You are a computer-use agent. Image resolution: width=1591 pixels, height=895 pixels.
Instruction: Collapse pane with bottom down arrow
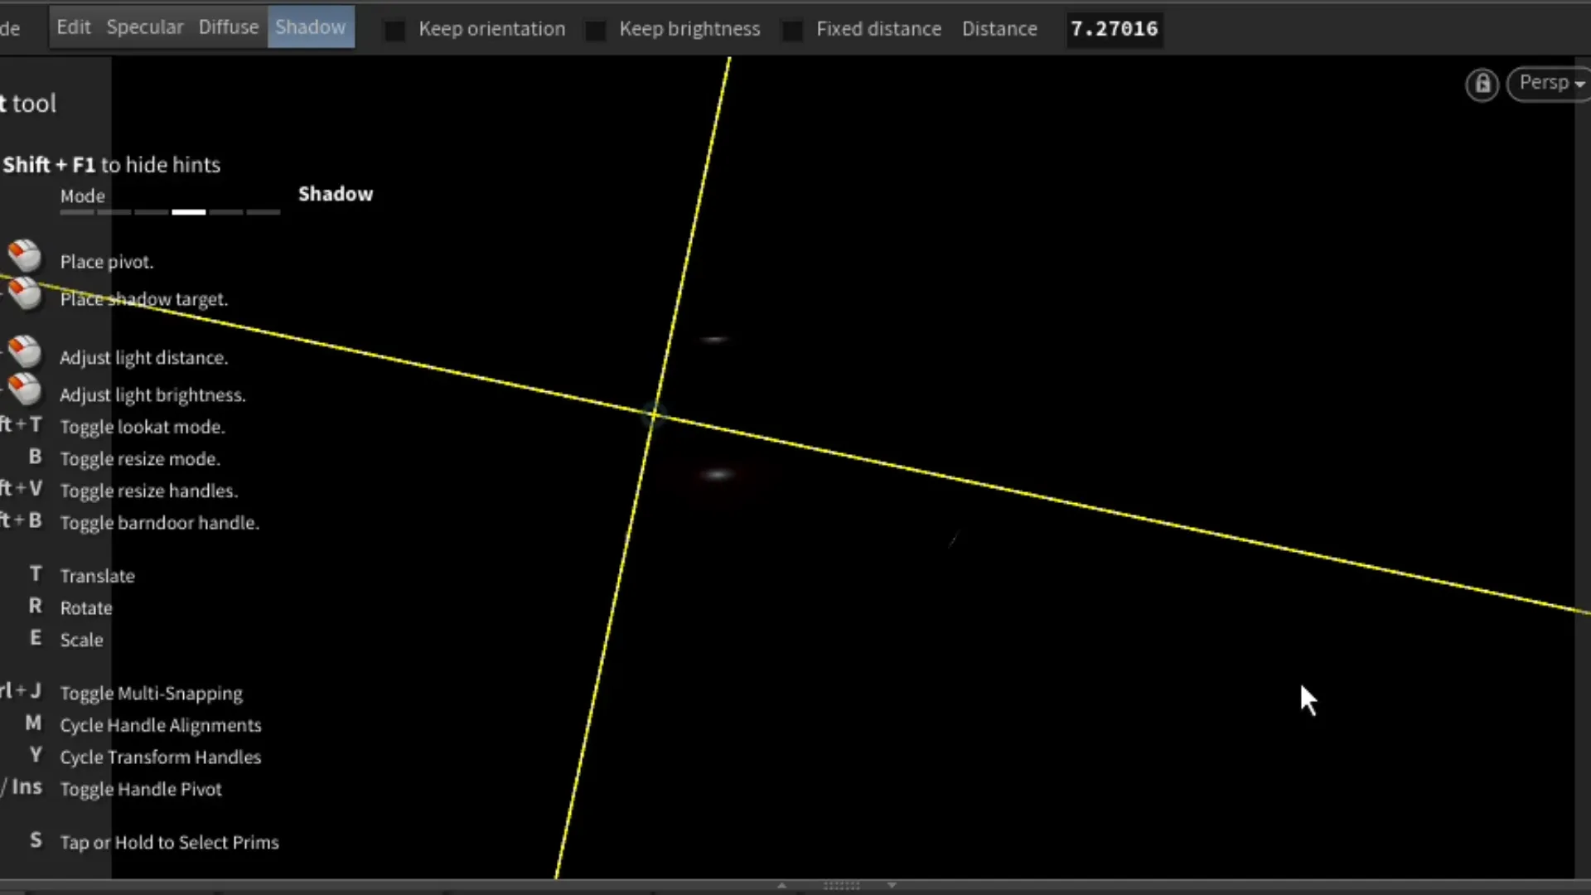coord(892,886)
